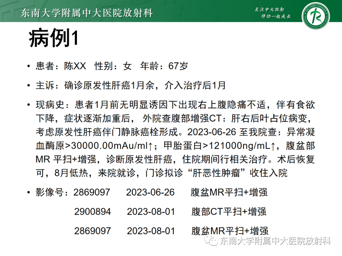Image resolution: width=342 pixels, height=256 pixels.
Task: Click the header title 东南大学附属中大医院放射科
Action: coord(86,13)
